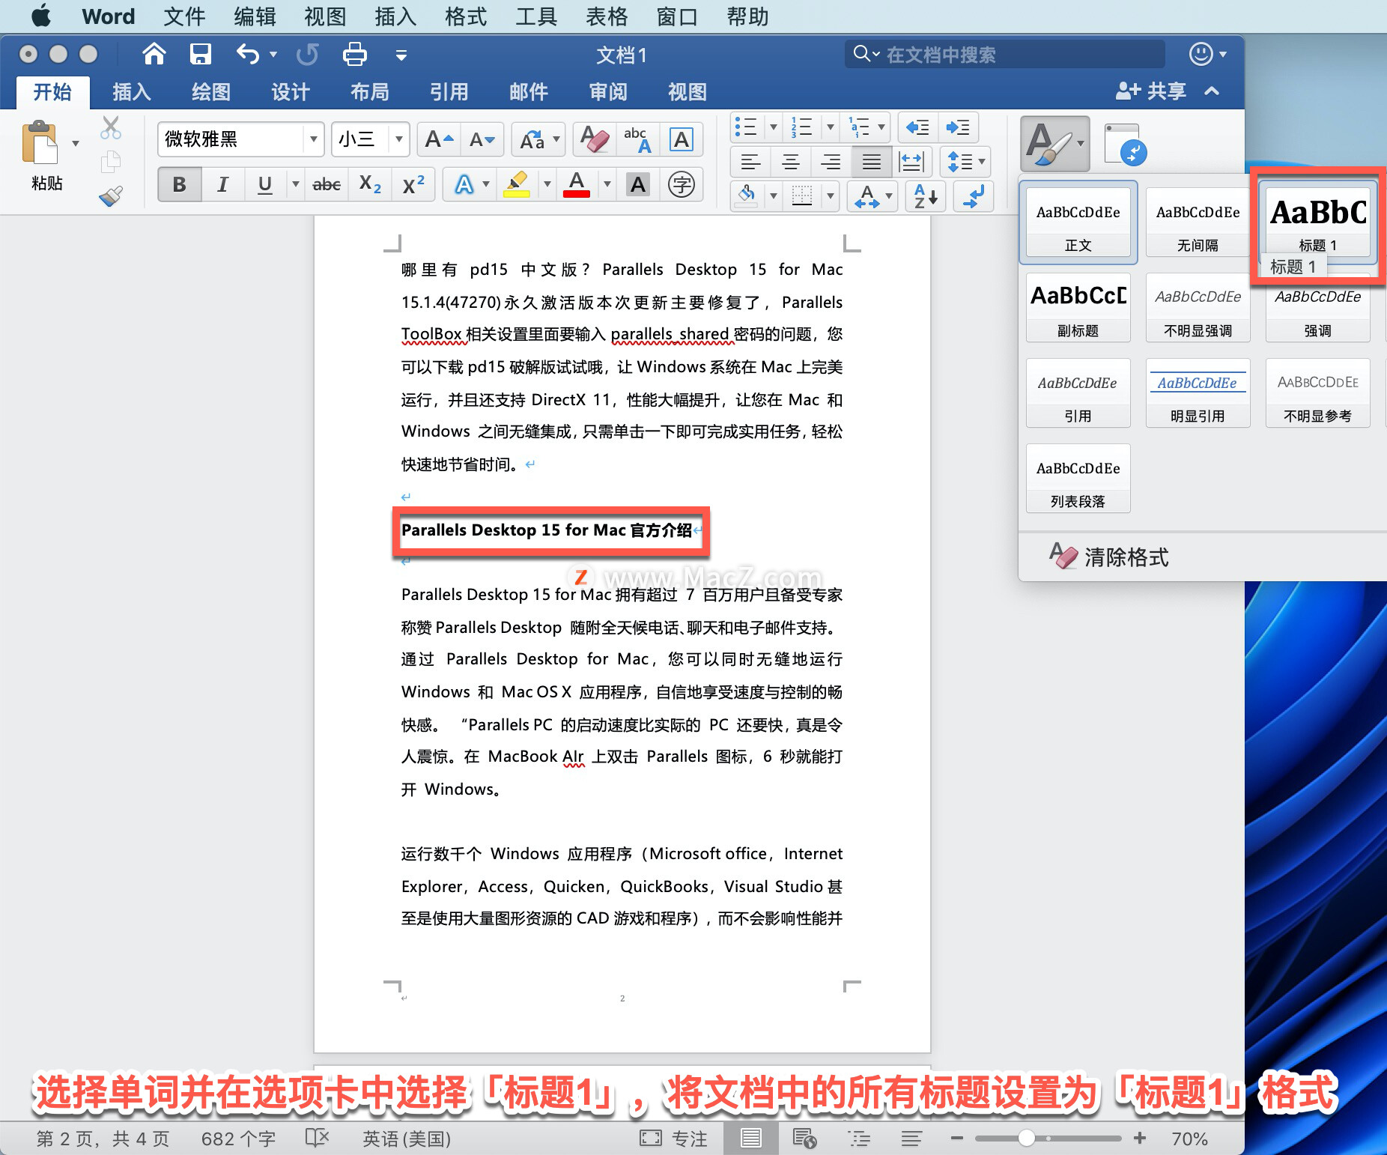Click the search in document field
This screenshot has width=1387, height=1155.
(1005, 54)
